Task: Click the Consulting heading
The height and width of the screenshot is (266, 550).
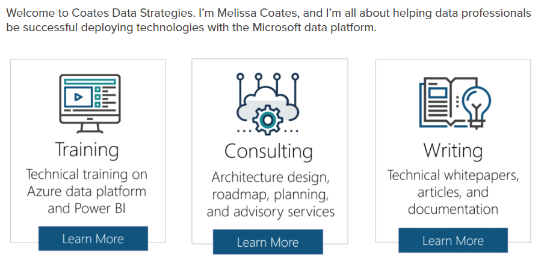Action: (x=268, y=151)
